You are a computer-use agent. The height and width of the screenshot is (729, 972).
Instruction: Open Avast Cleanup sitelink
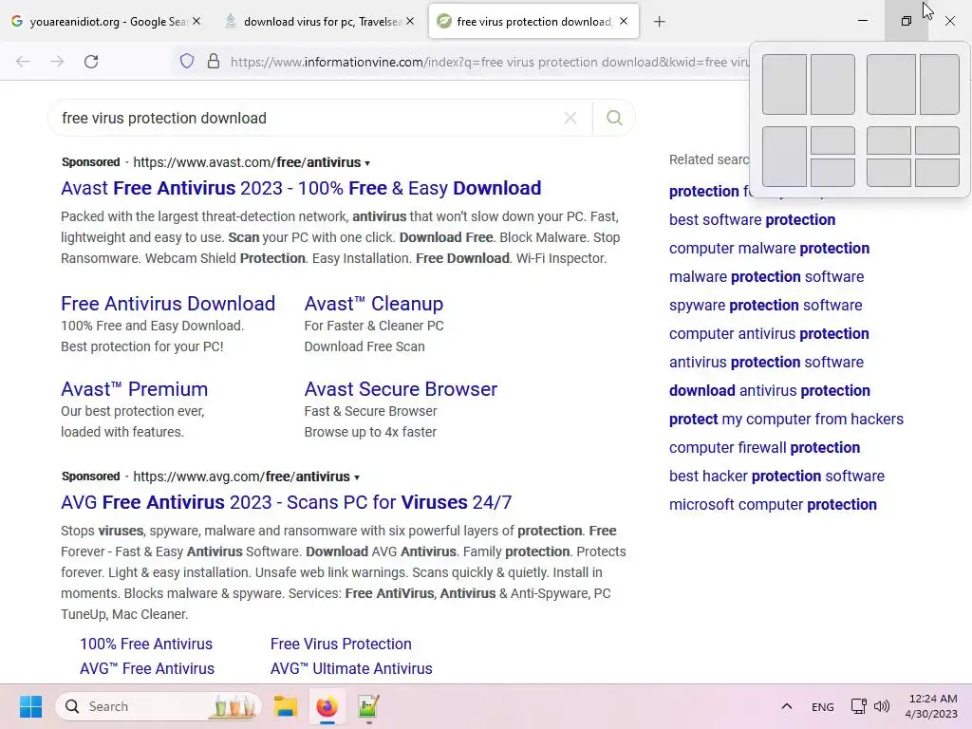click(374, 304)
